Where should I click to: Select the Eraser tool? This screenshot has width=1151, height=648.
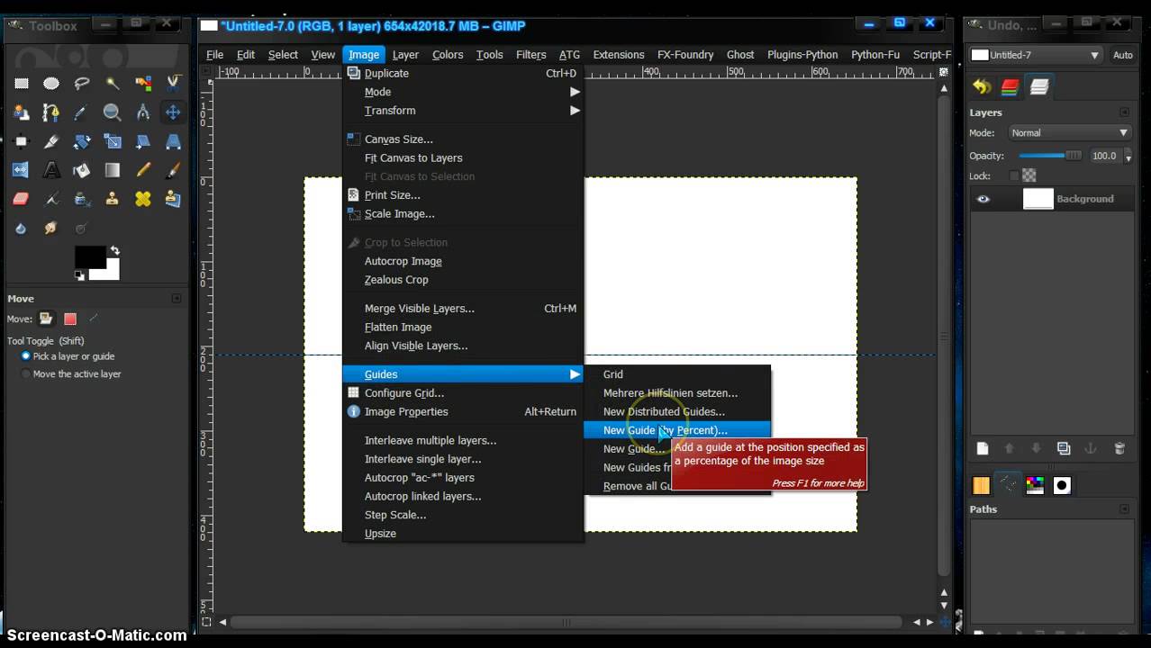(22, 199)
